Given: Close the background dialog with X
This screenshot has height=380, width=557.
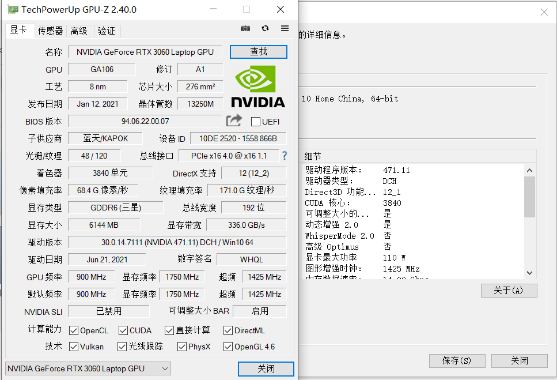Looking at the screenshot, I should click(544, 13).
